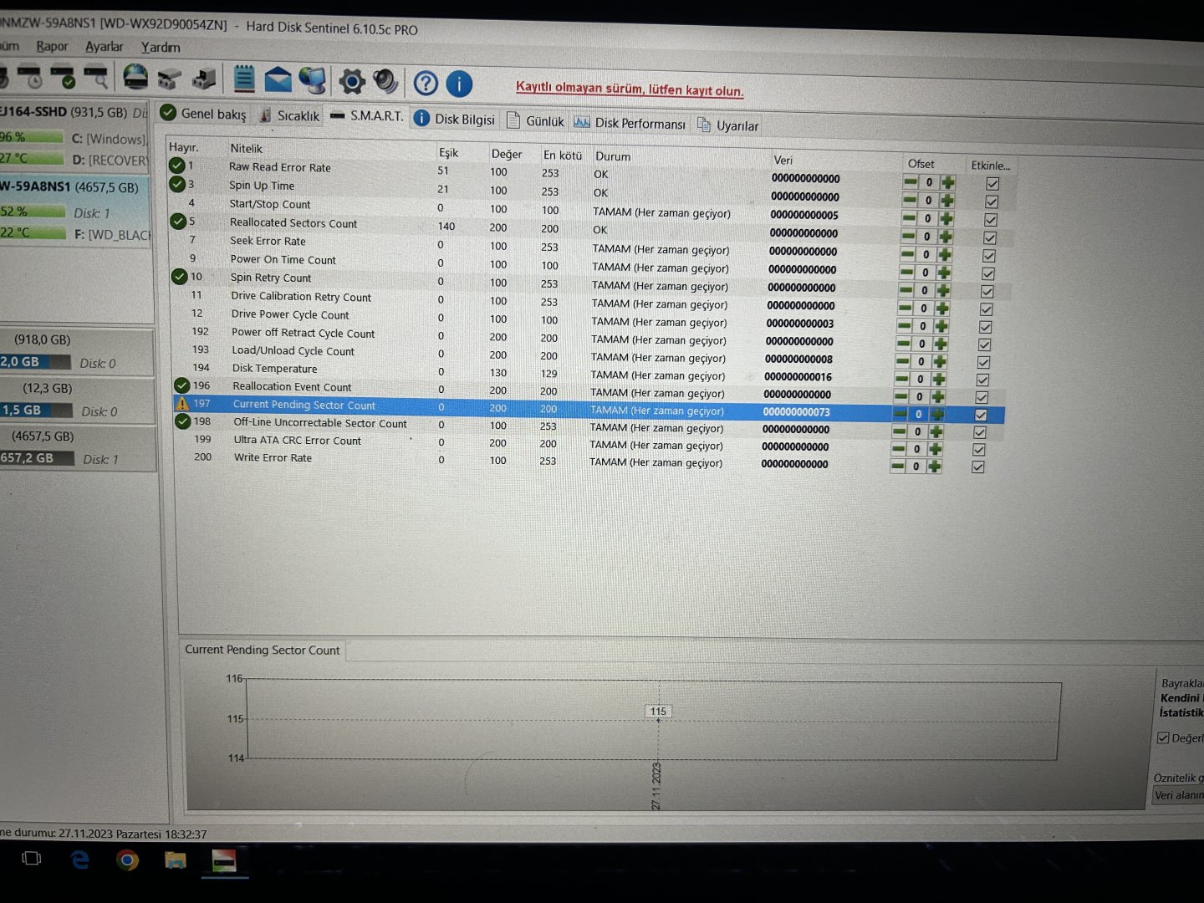
Task: Increase offset for Disk Temperature
Action: tap(940, 379)
